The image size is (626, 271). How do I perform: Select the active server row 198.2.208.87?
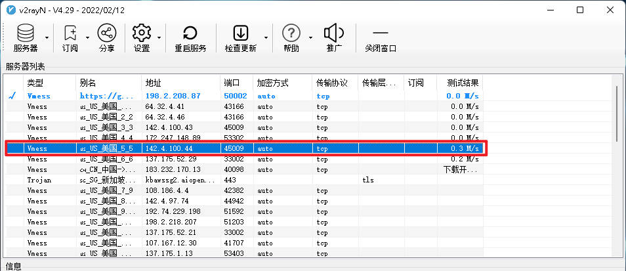coord(243,96)
